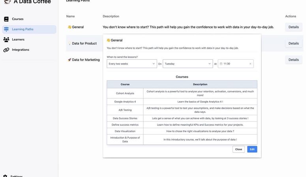
Task: Click the chevron in the Tuesday dropdown
Action: coord(210,64)
